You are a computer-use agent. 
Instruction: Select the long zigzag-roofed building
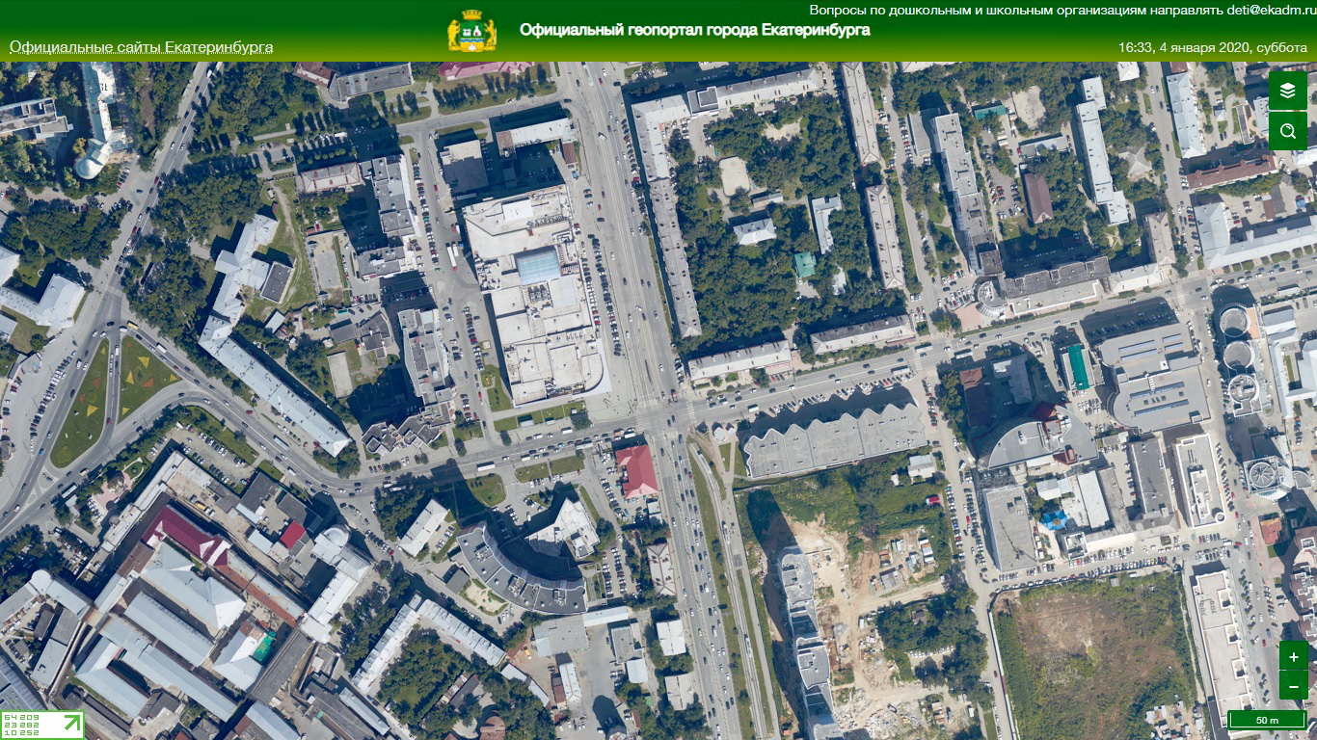pos(834,440)
